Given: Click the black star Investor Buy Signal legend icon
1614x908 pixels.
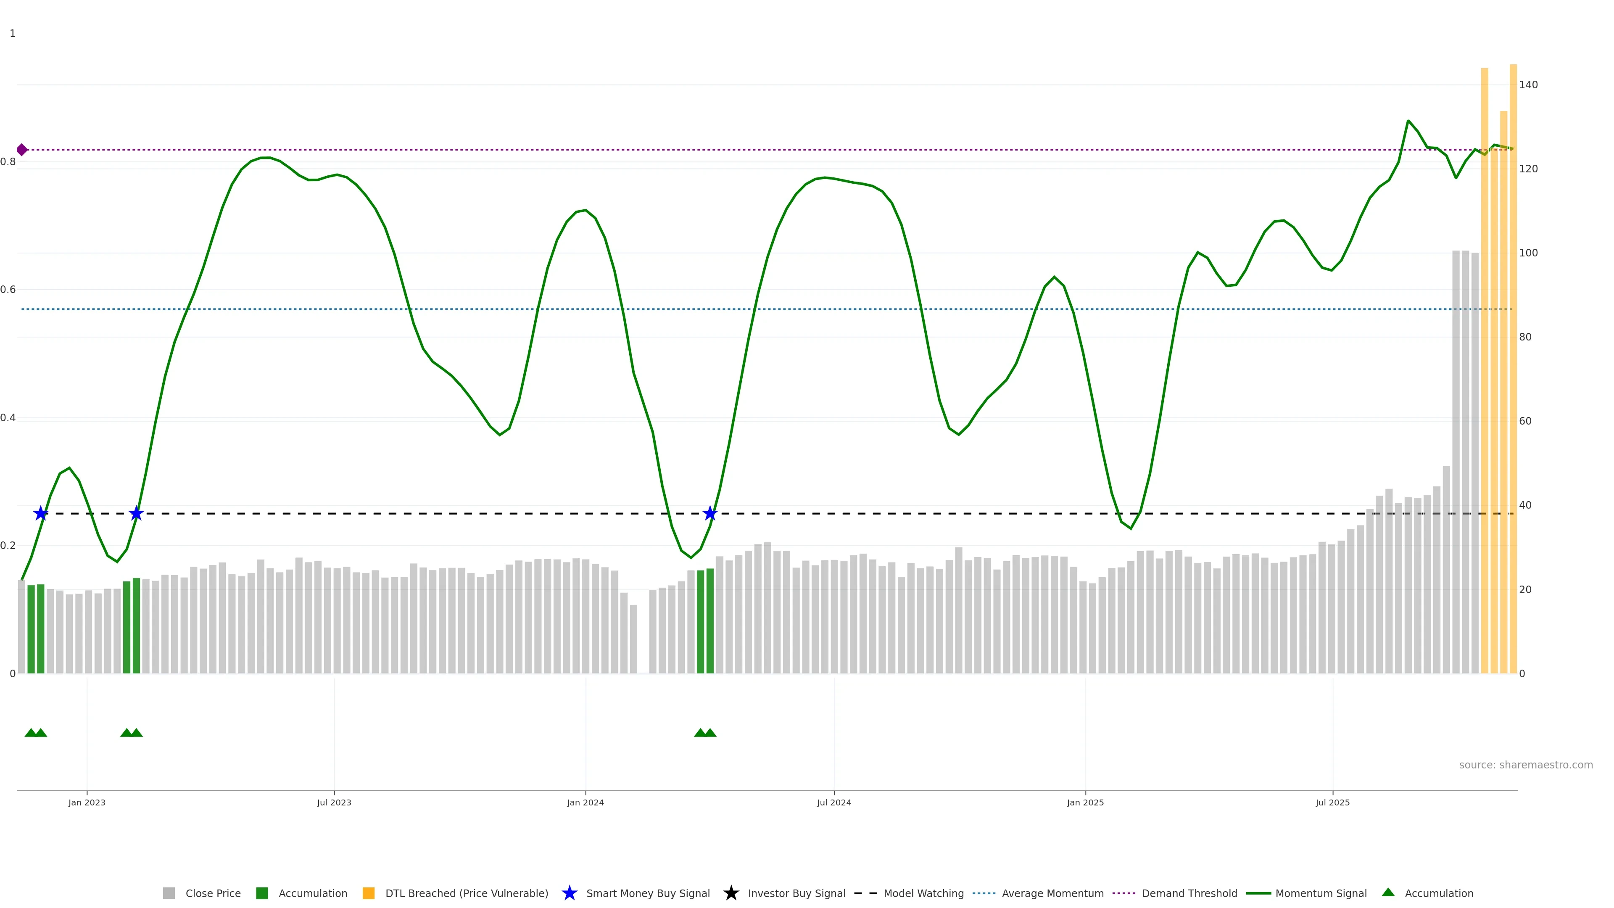Looking at the screenshot, I should [x=731, y=893].
